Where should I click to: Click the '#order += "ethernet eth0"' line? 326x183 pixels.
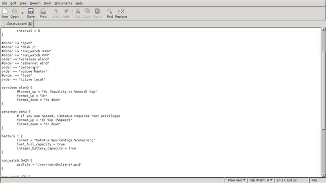click(25, 63)
